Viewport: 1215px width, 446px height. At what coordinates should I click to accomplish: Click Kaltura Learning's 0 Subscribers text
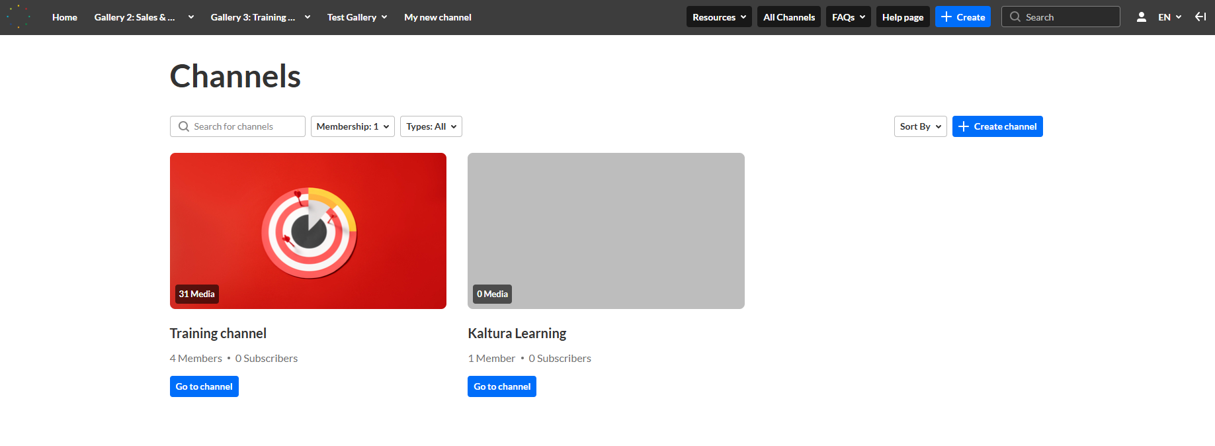[560, 358]
